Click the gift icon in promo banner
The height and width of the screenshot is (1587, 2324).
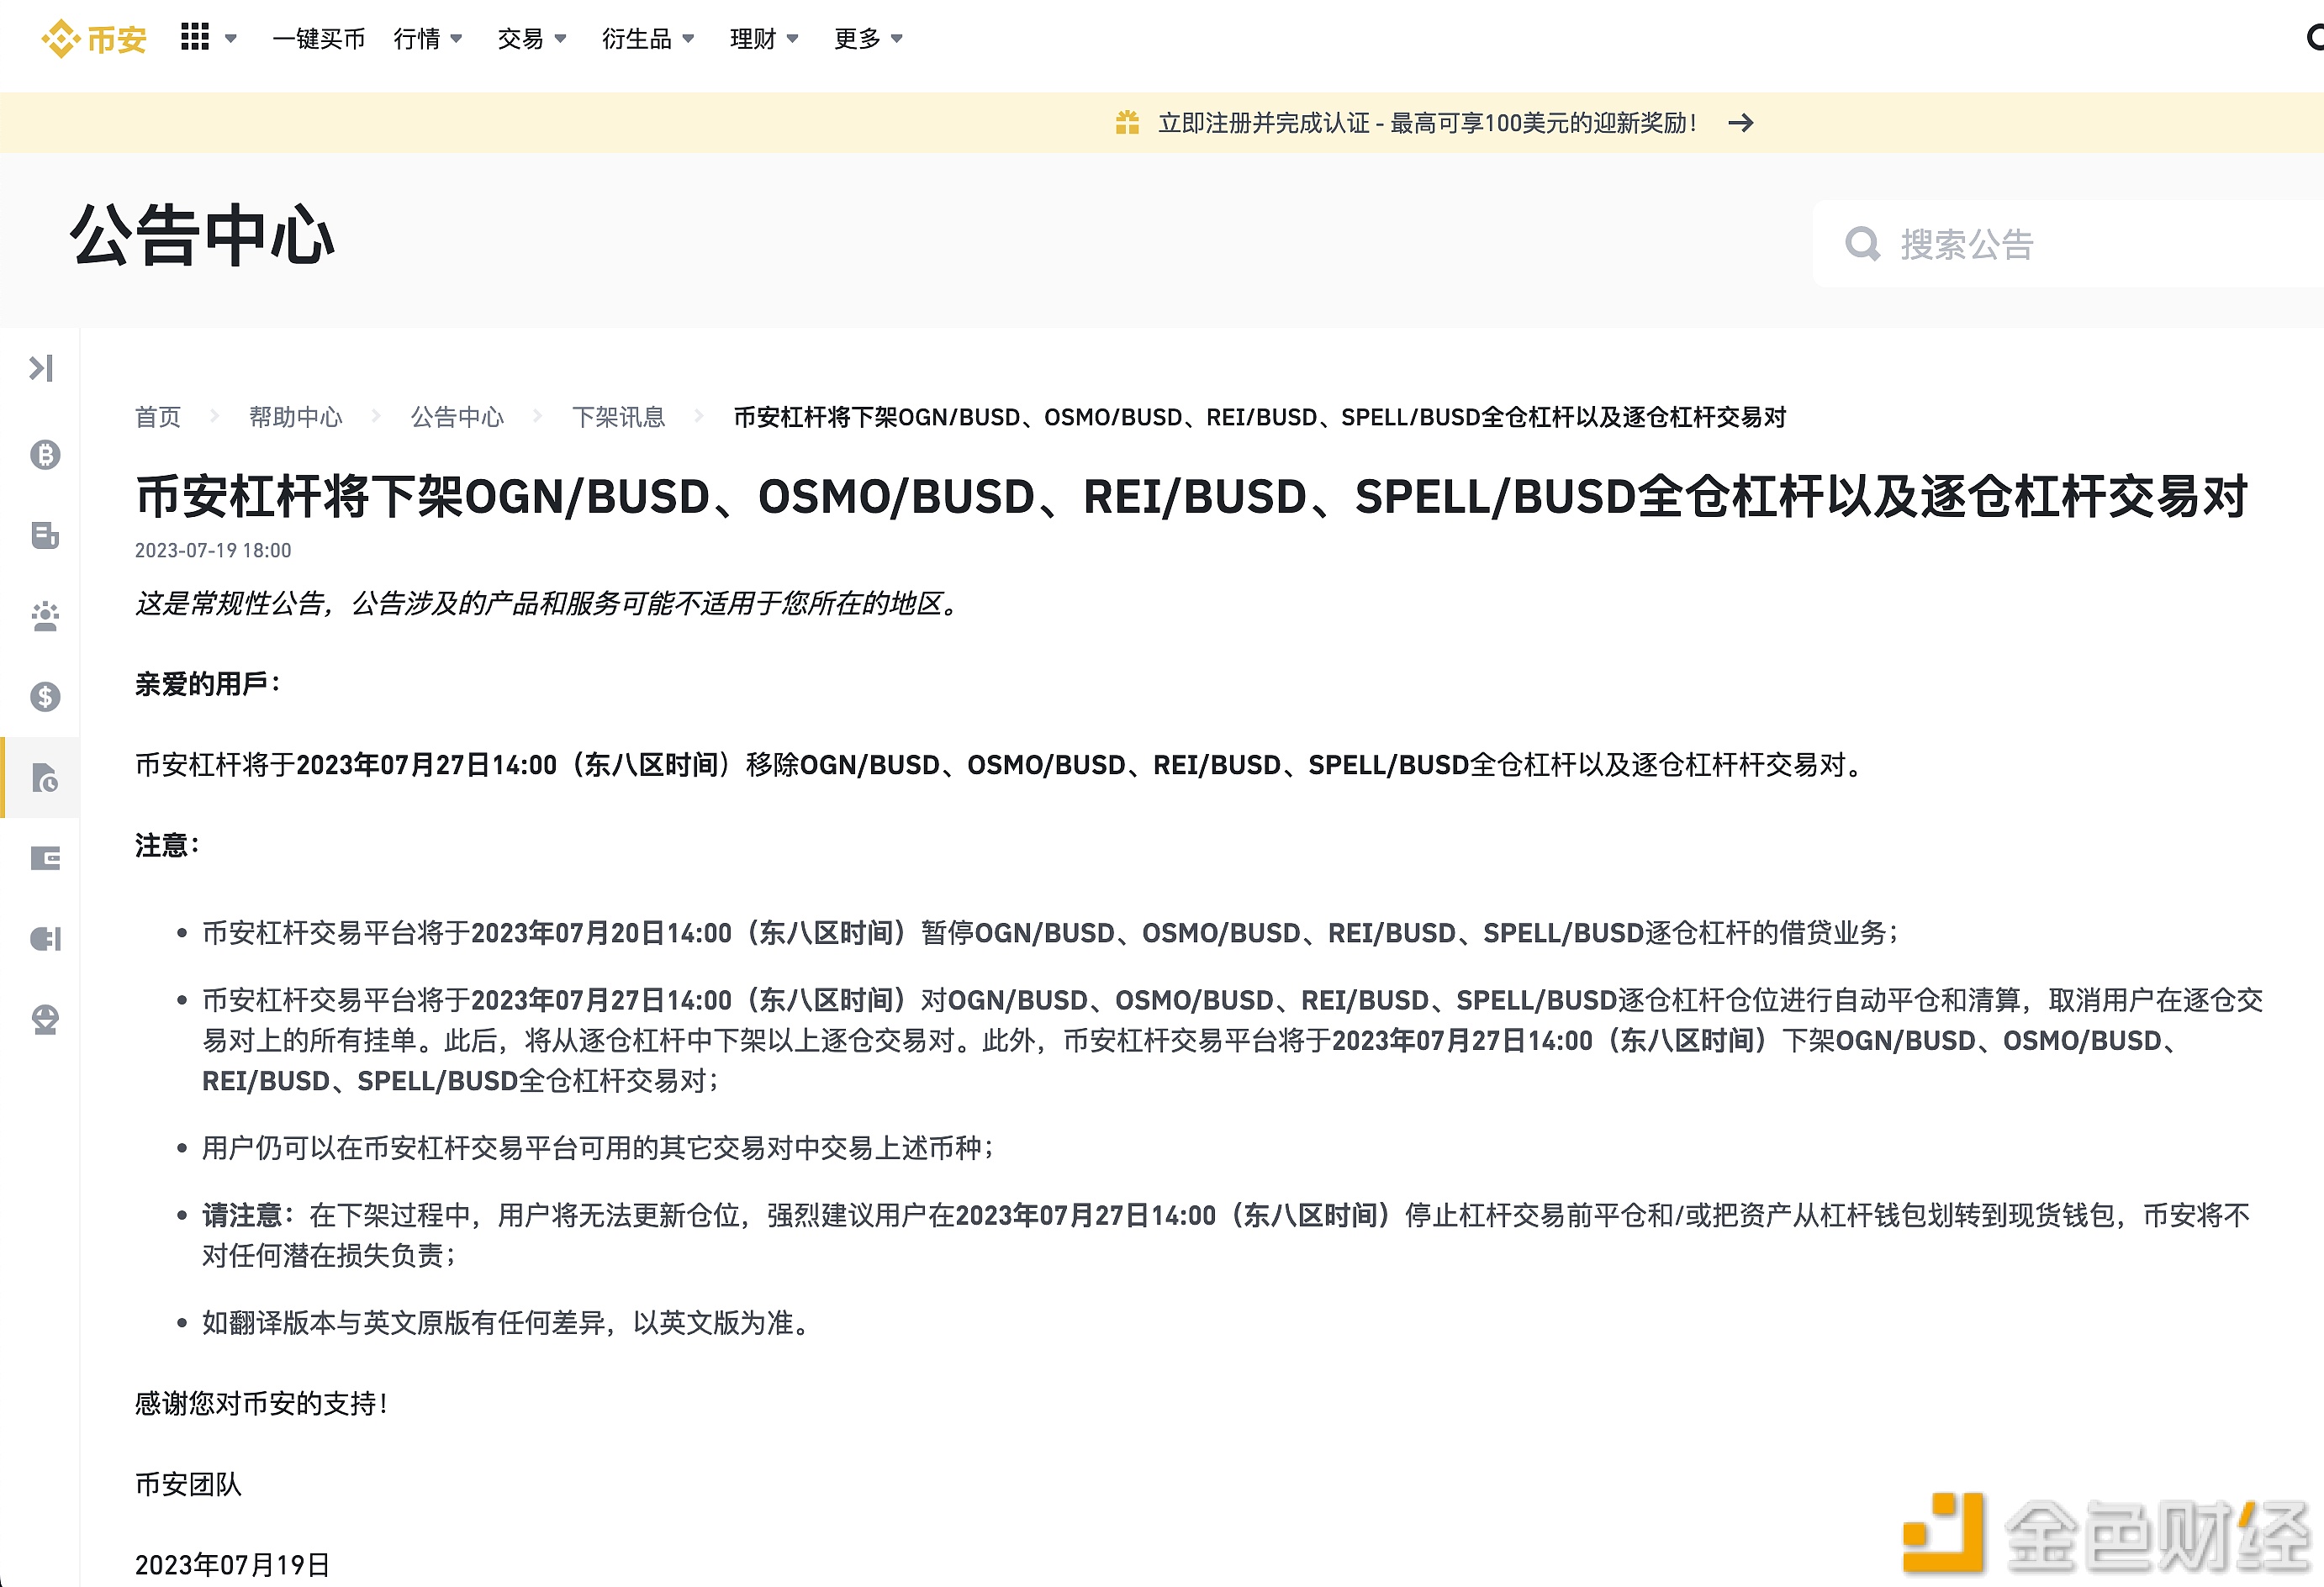coord(1127,123)
